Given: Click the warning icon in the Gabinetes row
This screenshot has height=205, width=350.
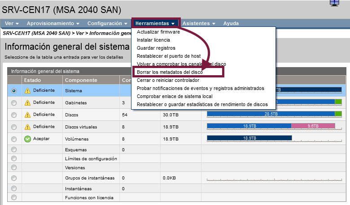Looking at the screenshot, I should click(x=27, y=102).
